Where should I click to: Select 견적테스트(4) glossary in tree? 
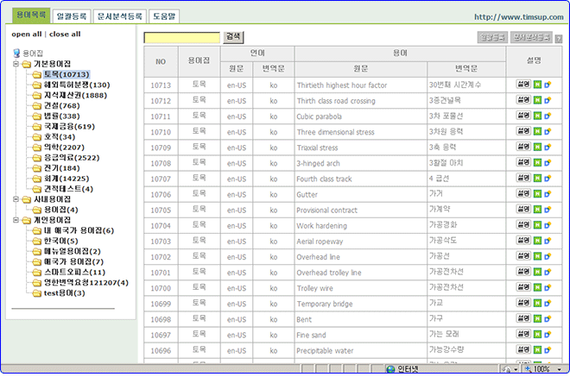click(x=68, y=189)
